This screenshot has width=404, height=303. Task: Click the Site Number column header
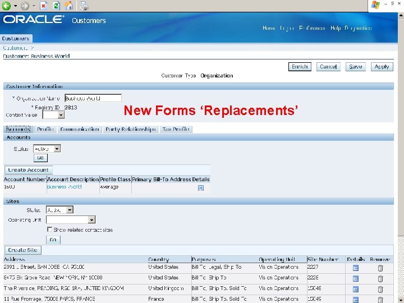(323, 259)
